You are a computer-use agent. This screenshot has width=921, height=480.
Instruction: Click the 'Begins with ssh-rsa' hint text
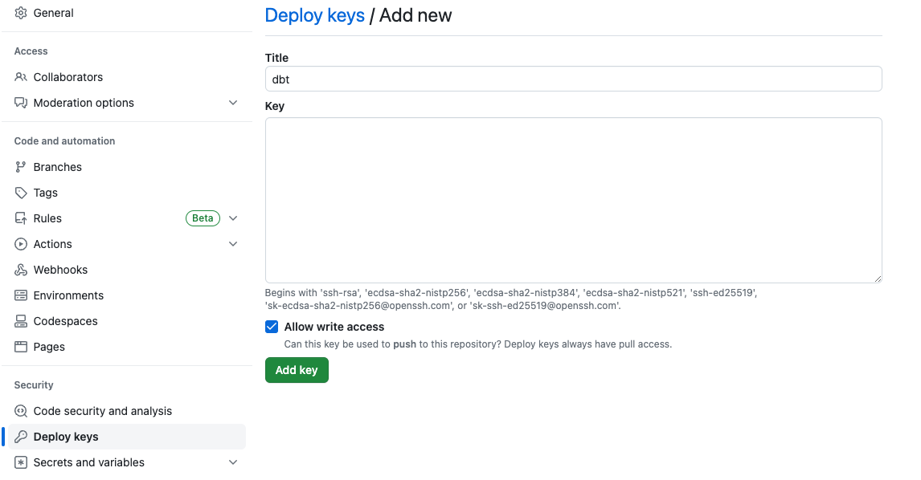pyautogui.click(x=511, y=299)
